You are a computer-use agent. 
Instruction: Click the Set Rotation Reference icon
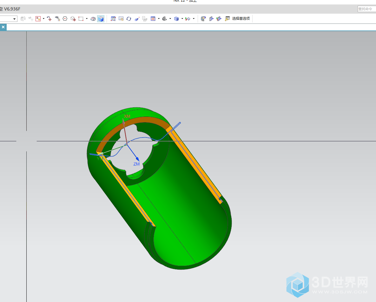137,19
